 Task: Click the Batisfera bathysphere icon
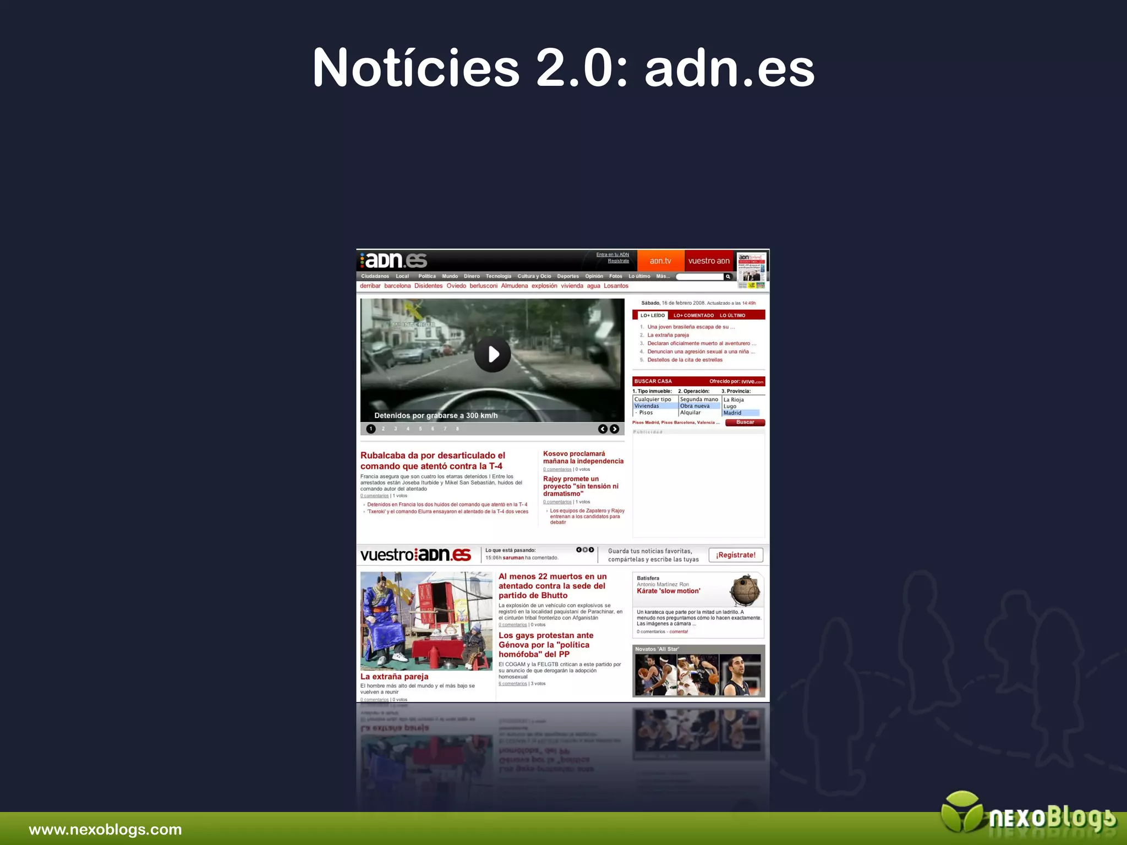pos(745,590)
